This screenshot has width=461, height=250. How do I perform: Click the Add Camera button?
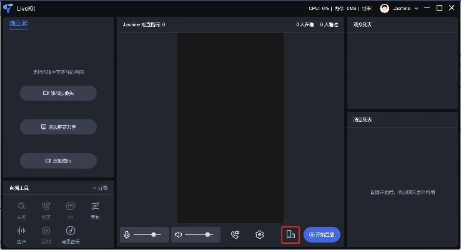click(58, 93)
